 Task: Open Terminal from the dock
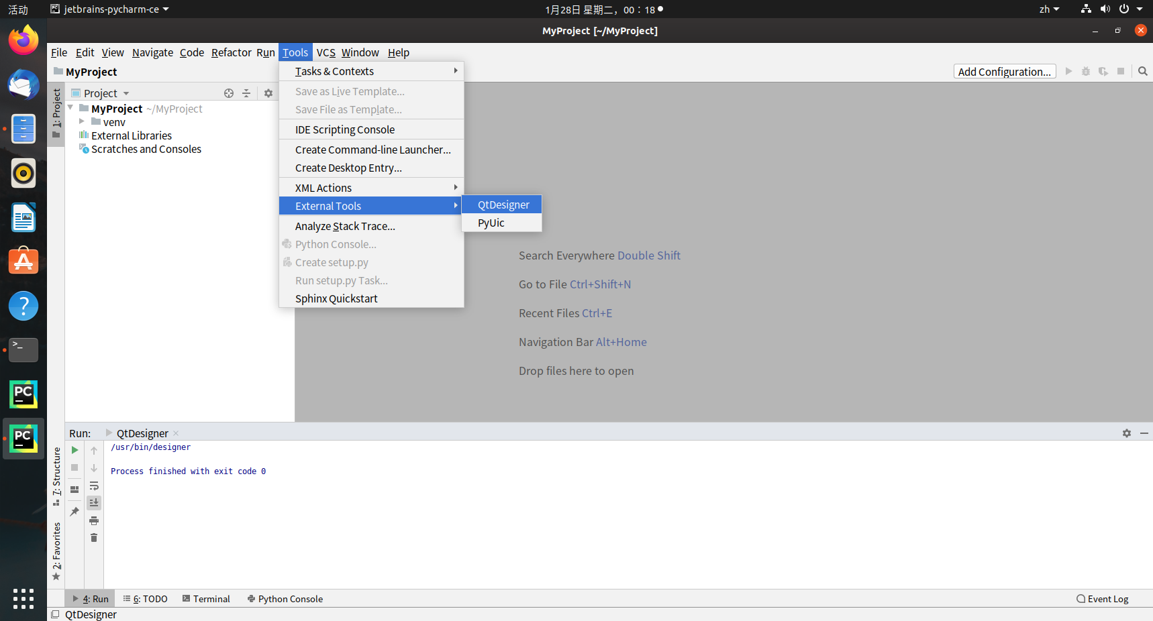tap(23, 350)
